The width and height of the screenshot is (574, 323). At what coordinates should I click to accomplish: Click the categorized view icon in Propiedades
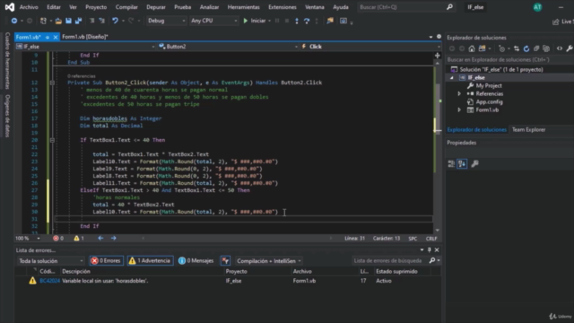coord(451,163)
